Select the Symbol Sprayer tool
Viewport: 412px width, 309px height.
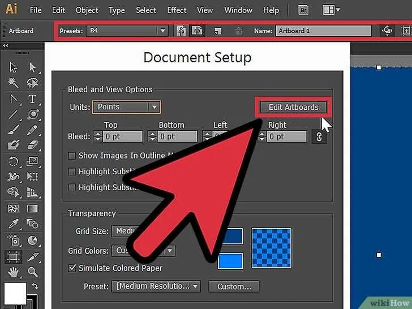(x=13, y=240)
